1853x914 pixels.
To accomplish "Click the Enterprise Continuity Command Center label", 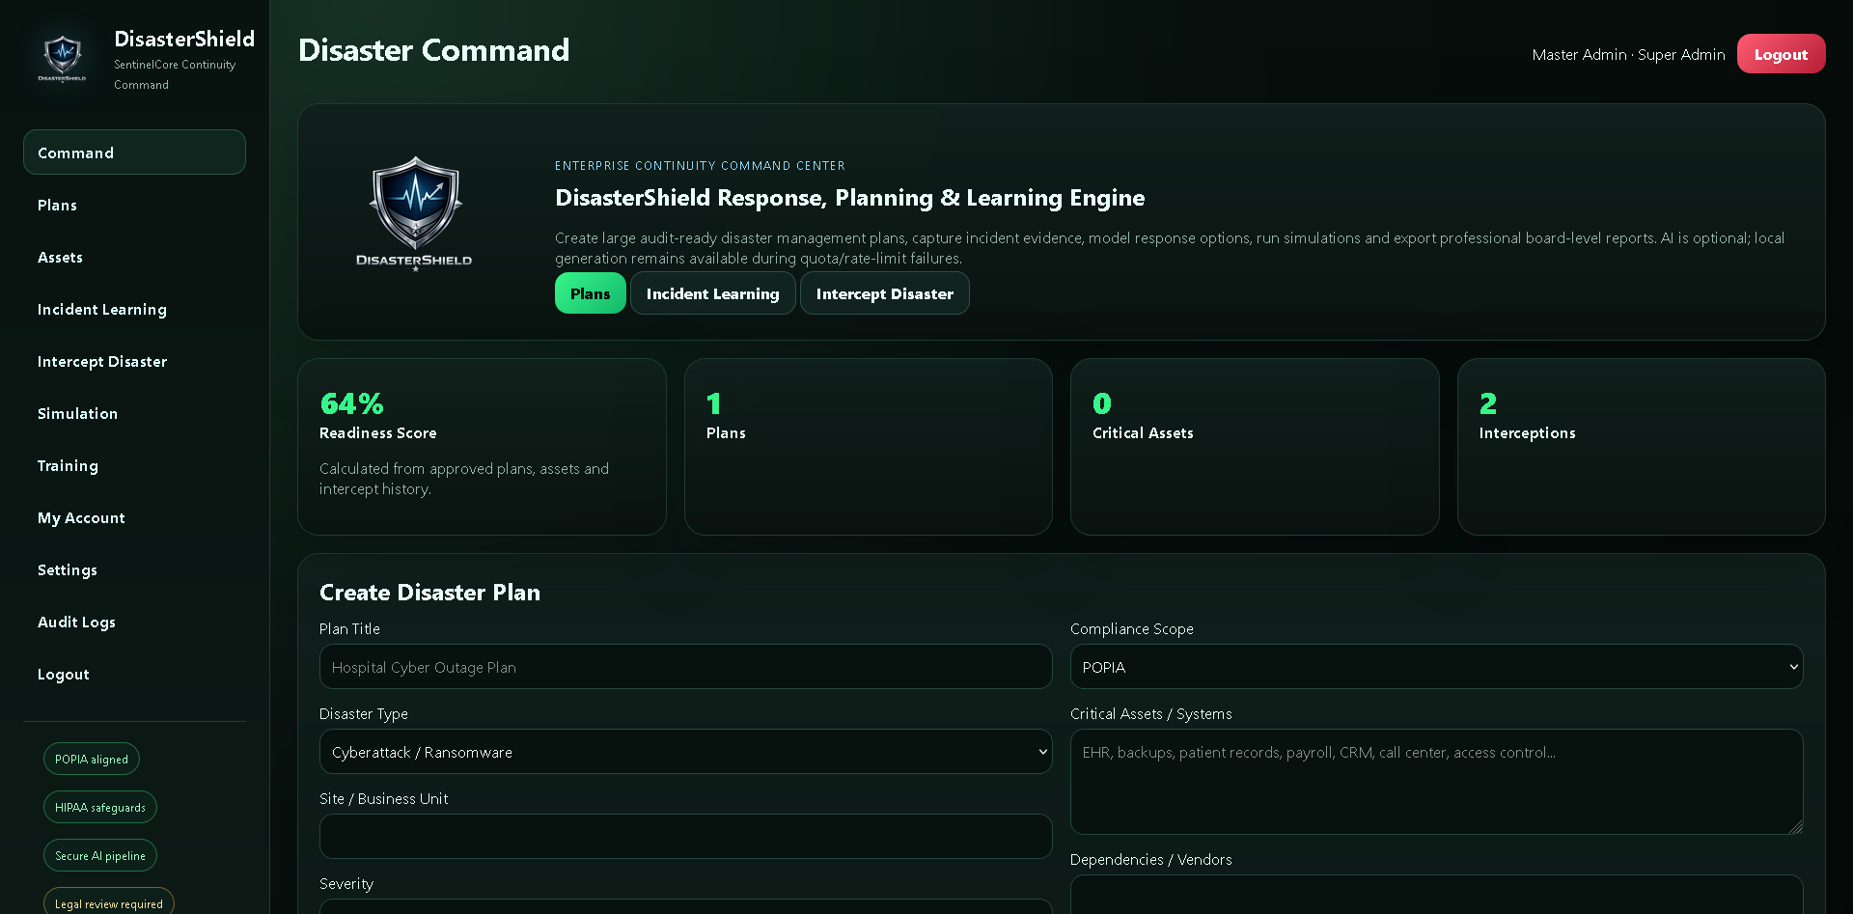I will [x=700, y=166].
